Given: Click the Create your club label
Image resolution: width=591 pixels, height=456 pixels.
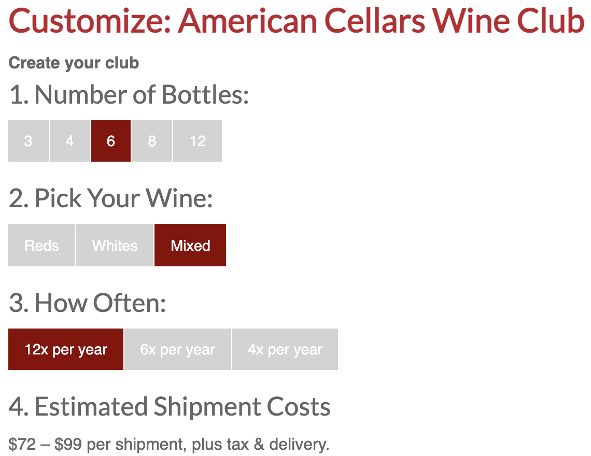Looking at the screenshot, I should [74, 63].
